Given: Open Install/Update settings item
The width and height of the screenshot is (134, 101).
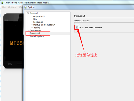Looking at the screenshot, I should 37,36.
